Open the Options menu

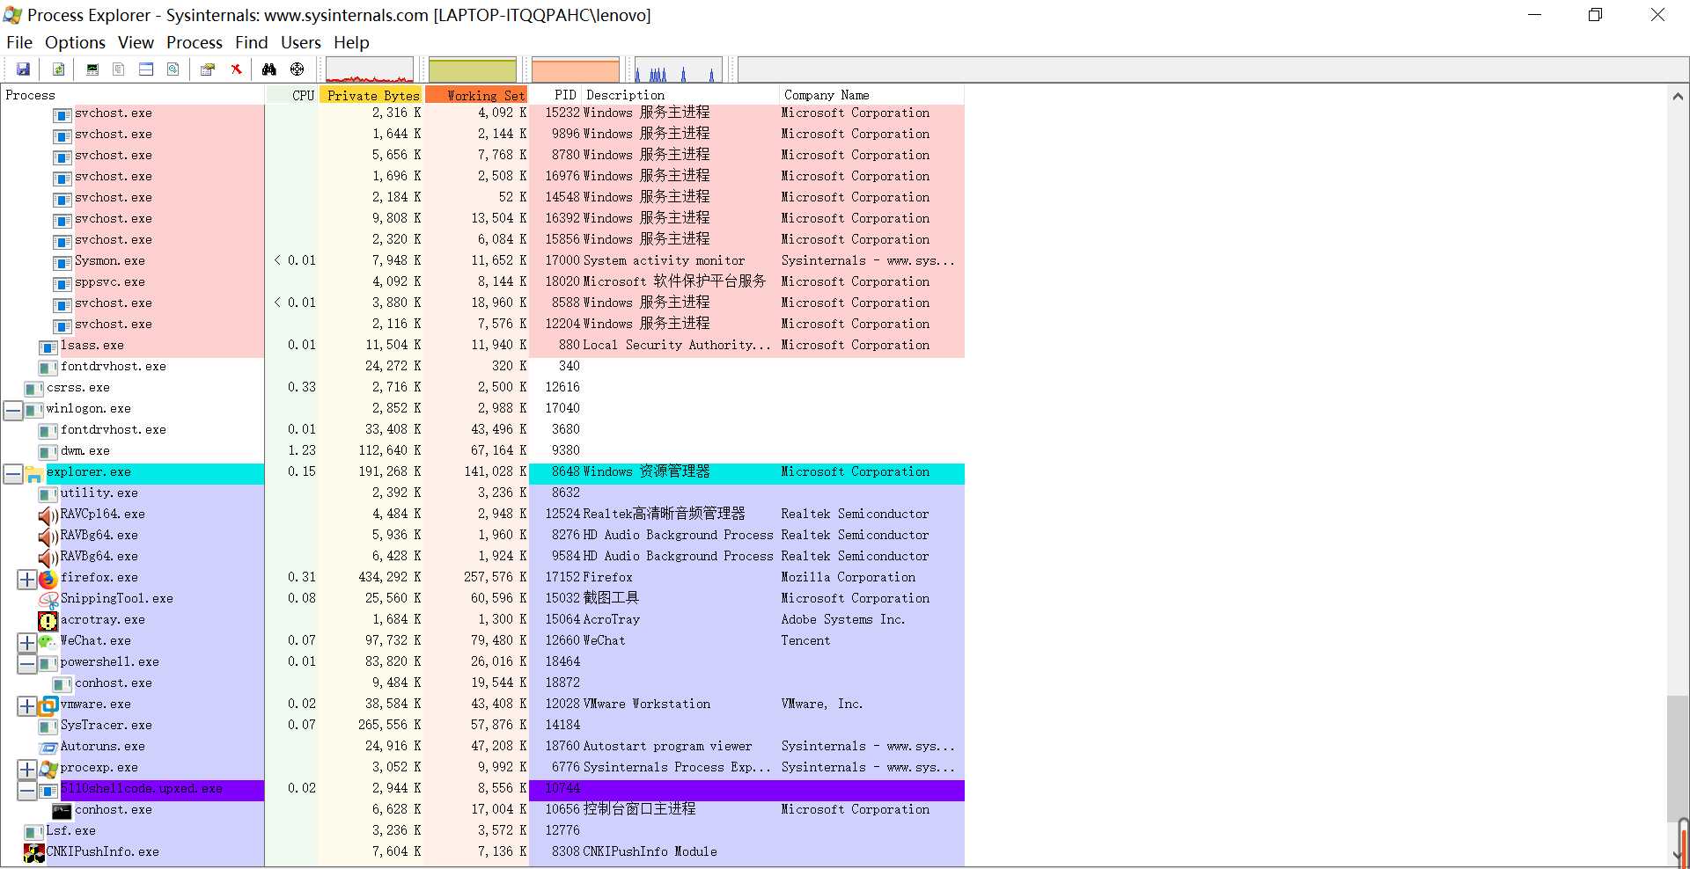75,42
